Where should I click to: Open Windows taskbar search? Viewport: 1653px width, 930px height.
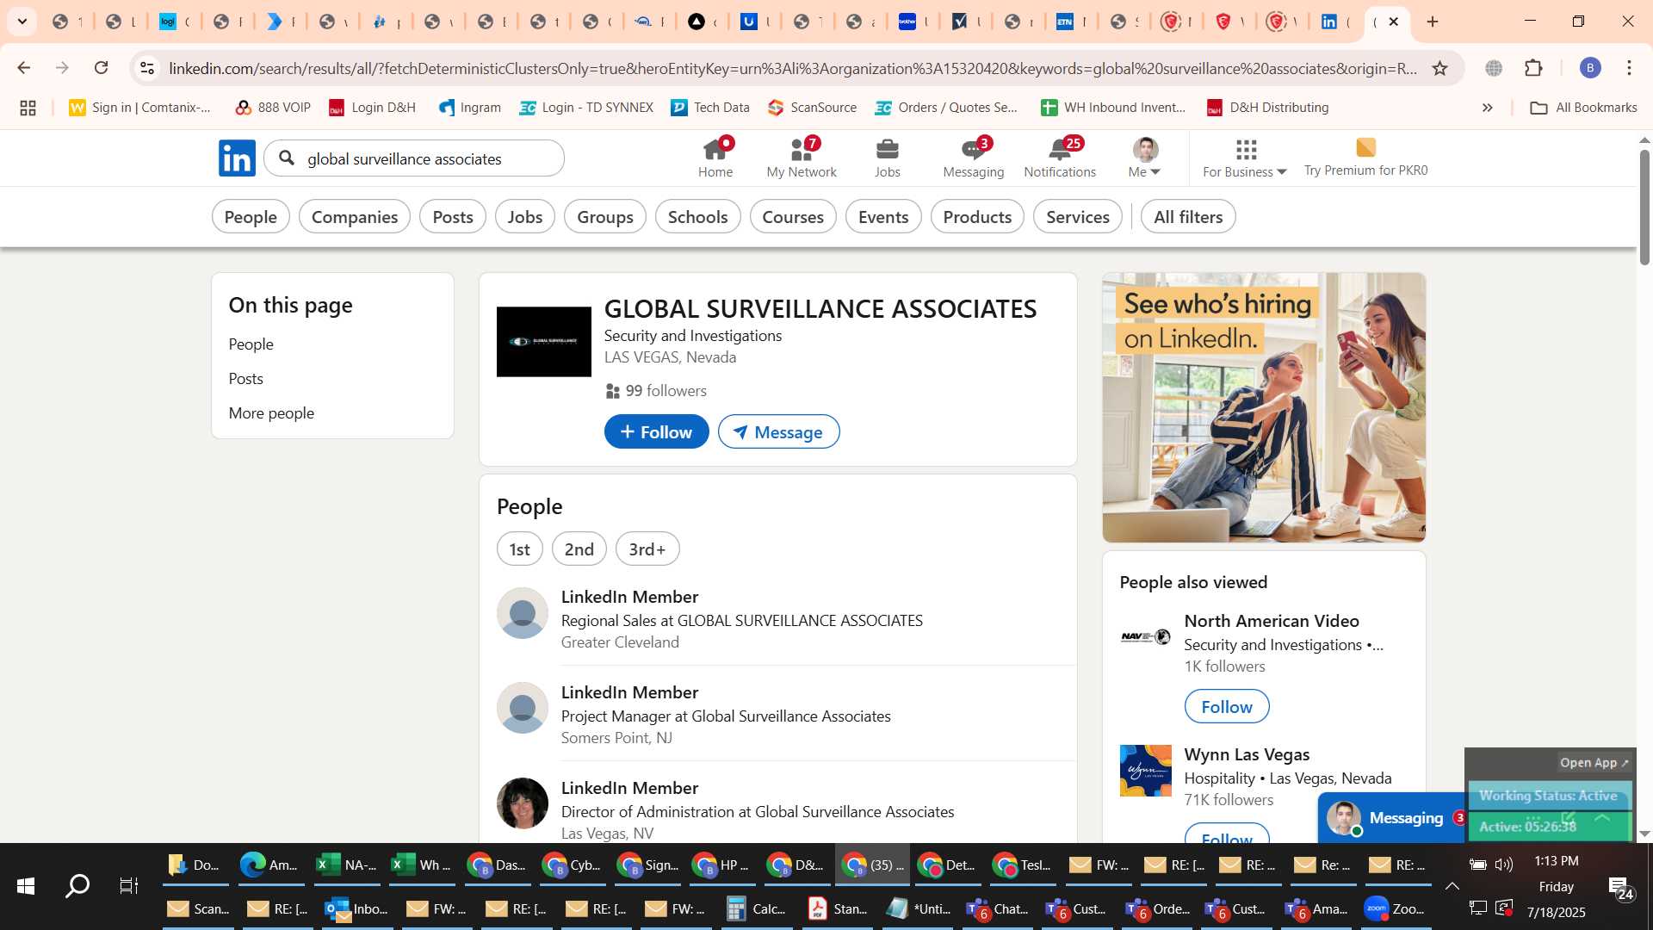click(77, 885)
